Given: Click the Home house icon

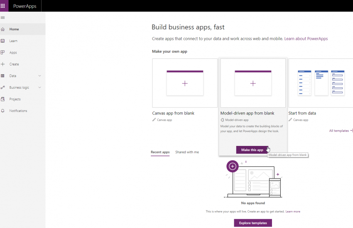Looking at the screenshot, I should coord(3,29).
